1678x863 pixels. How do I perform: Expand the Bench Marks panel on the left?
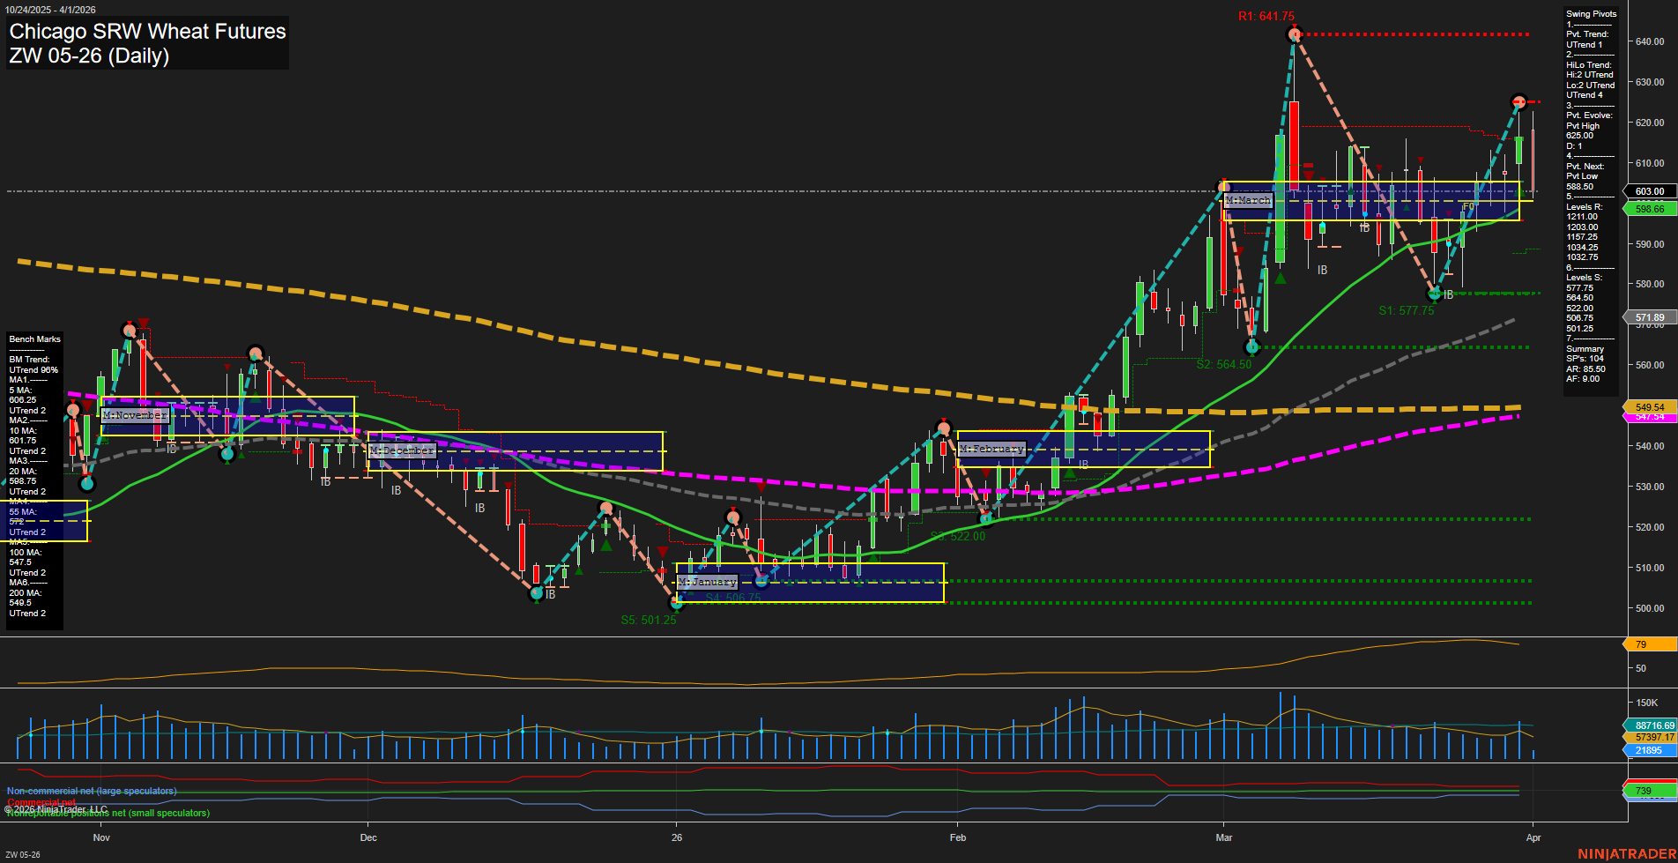pyautogui.click(x=33, y=339)
